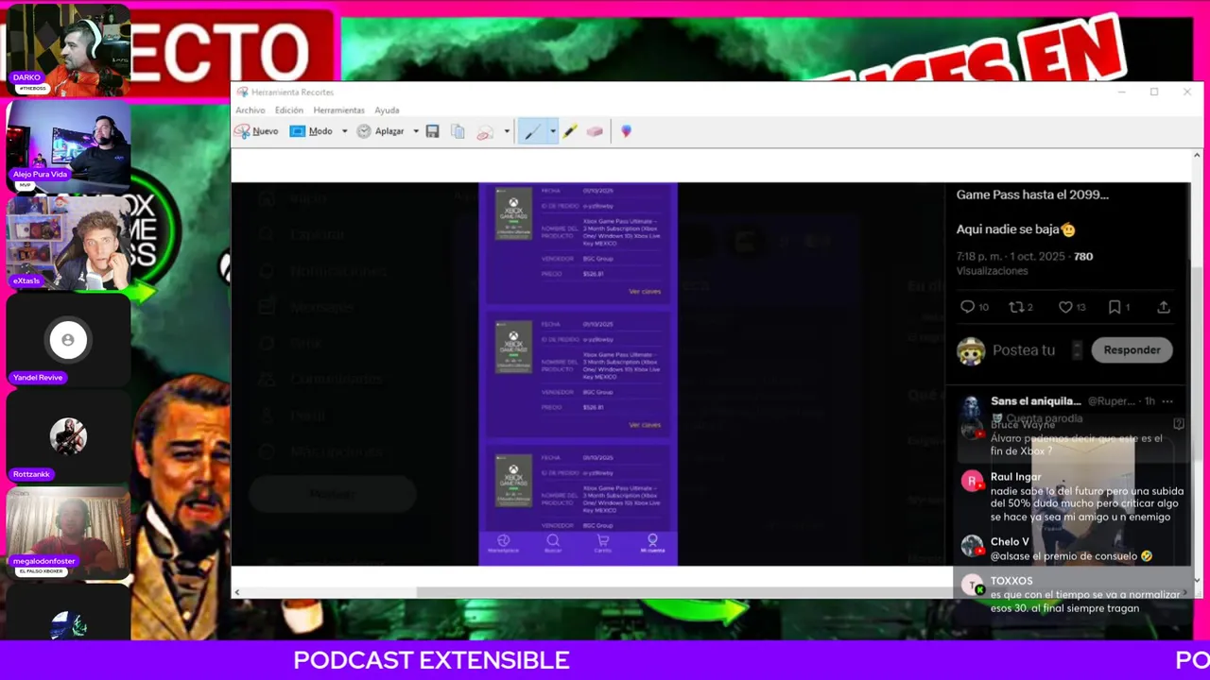
Task: Click the retweet icon showing 2
Action: coord(1017,307)
